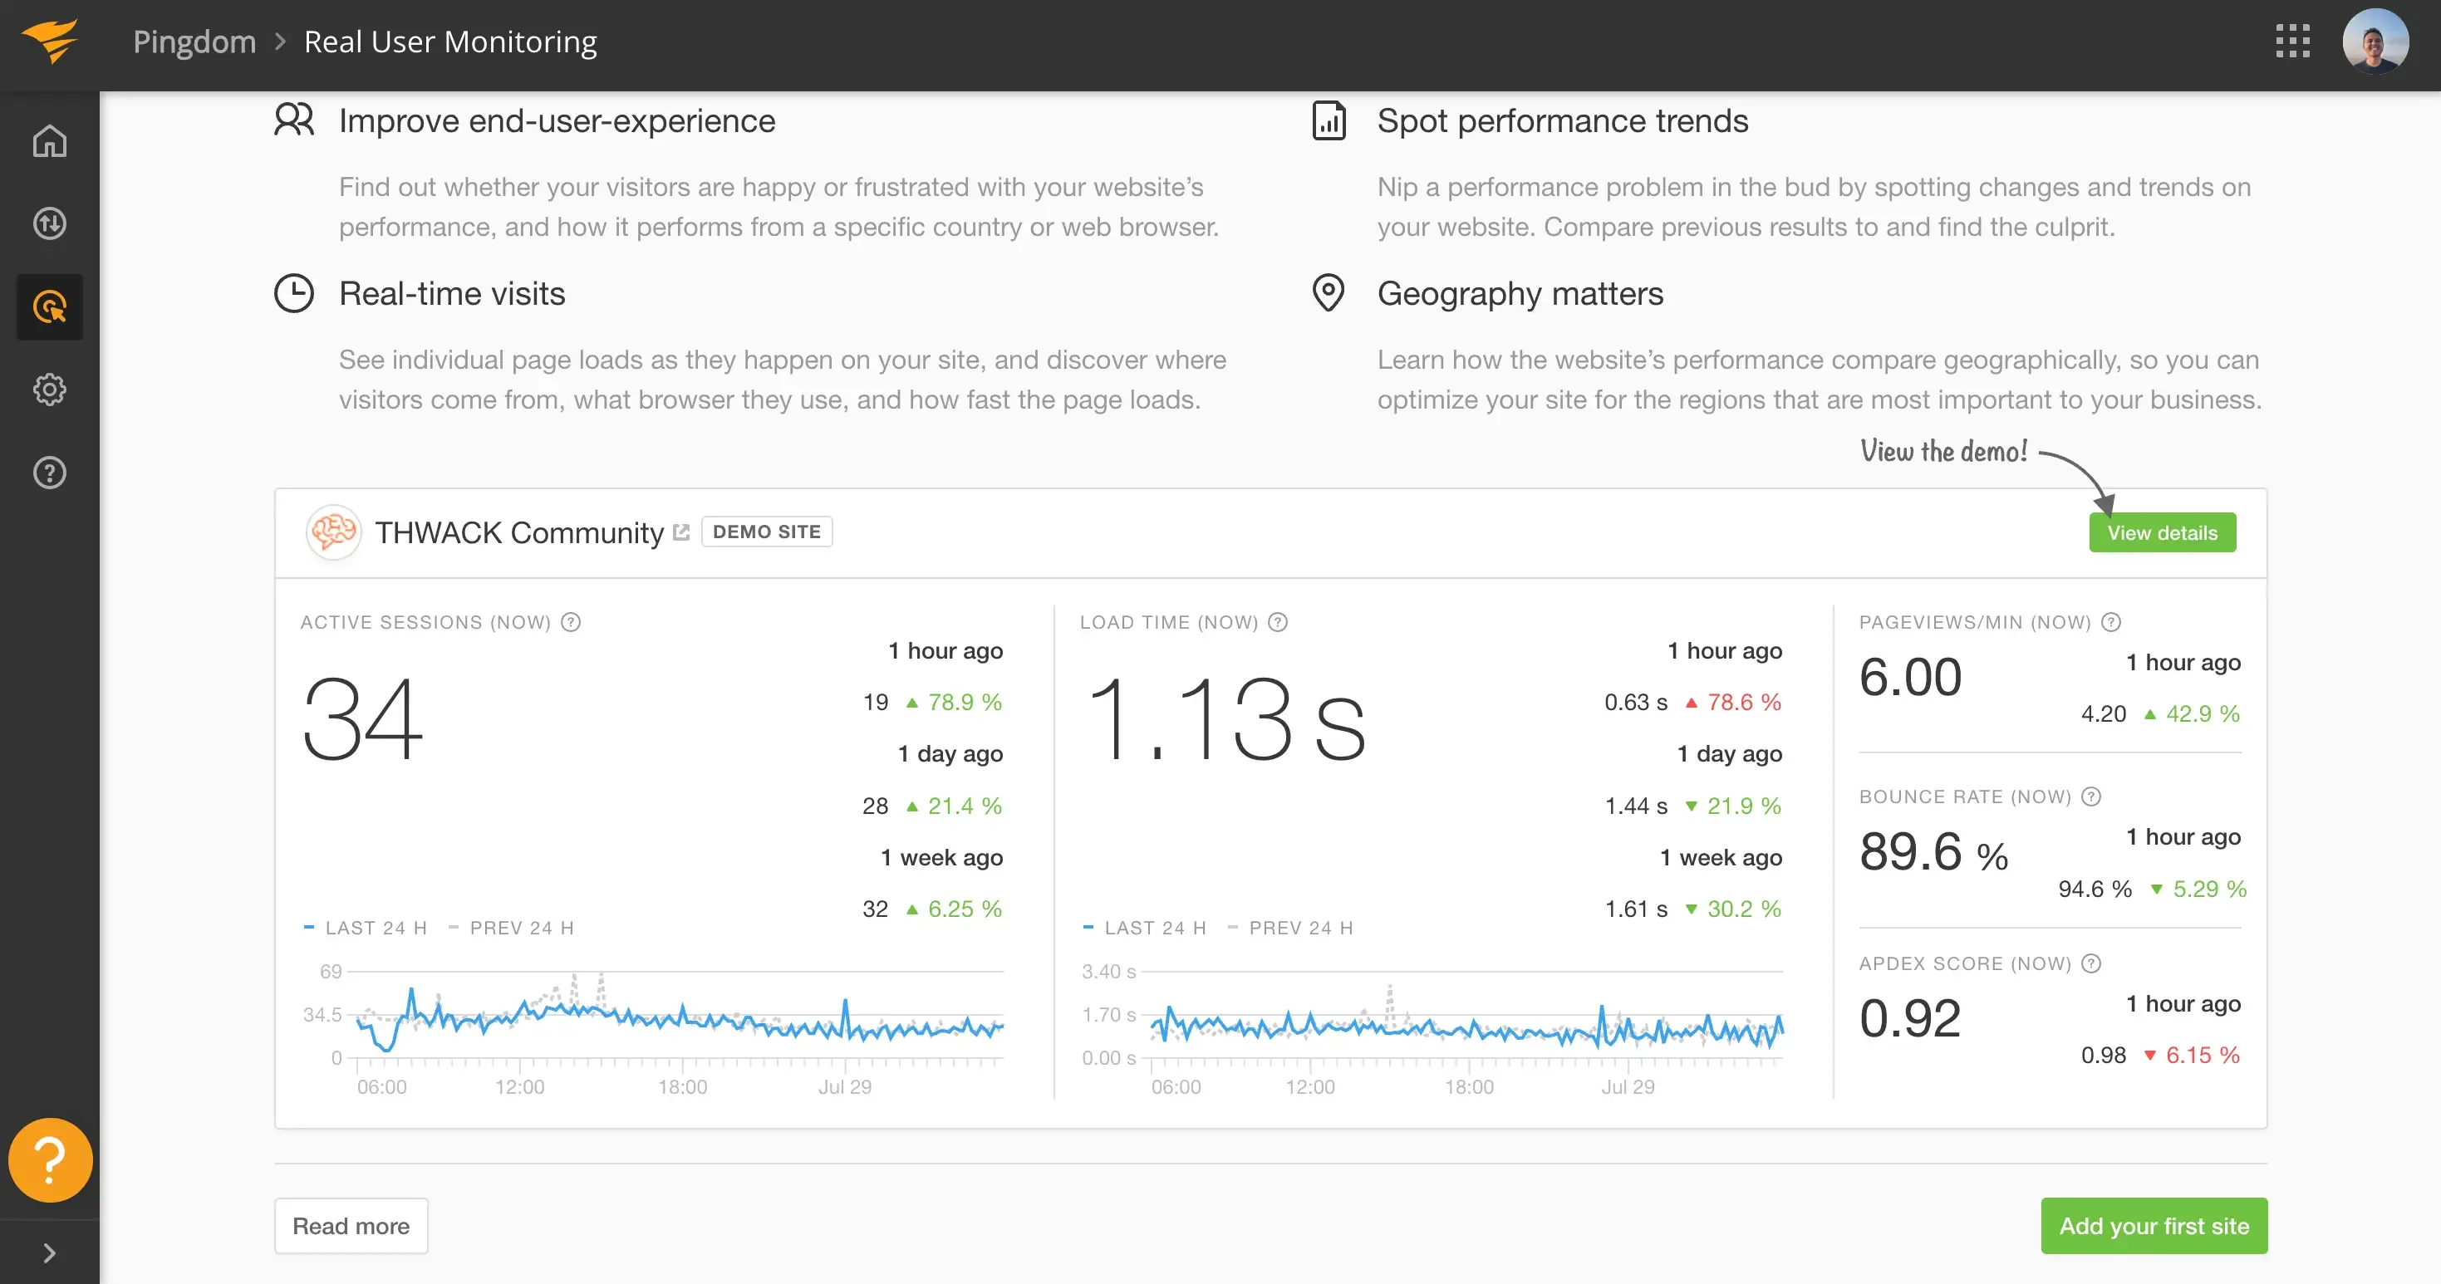This screenshot has height=1284, width=2441.
Task: Open the apps grid menu icon
Action: tap(2292, 42)
